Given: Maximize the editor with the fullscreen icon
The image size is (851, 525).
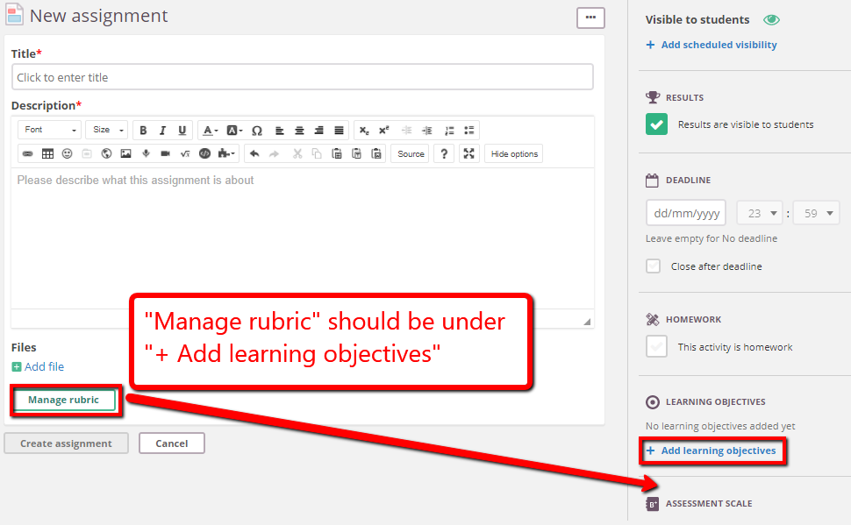Looking at the screenshot, I should coord(468,153).
